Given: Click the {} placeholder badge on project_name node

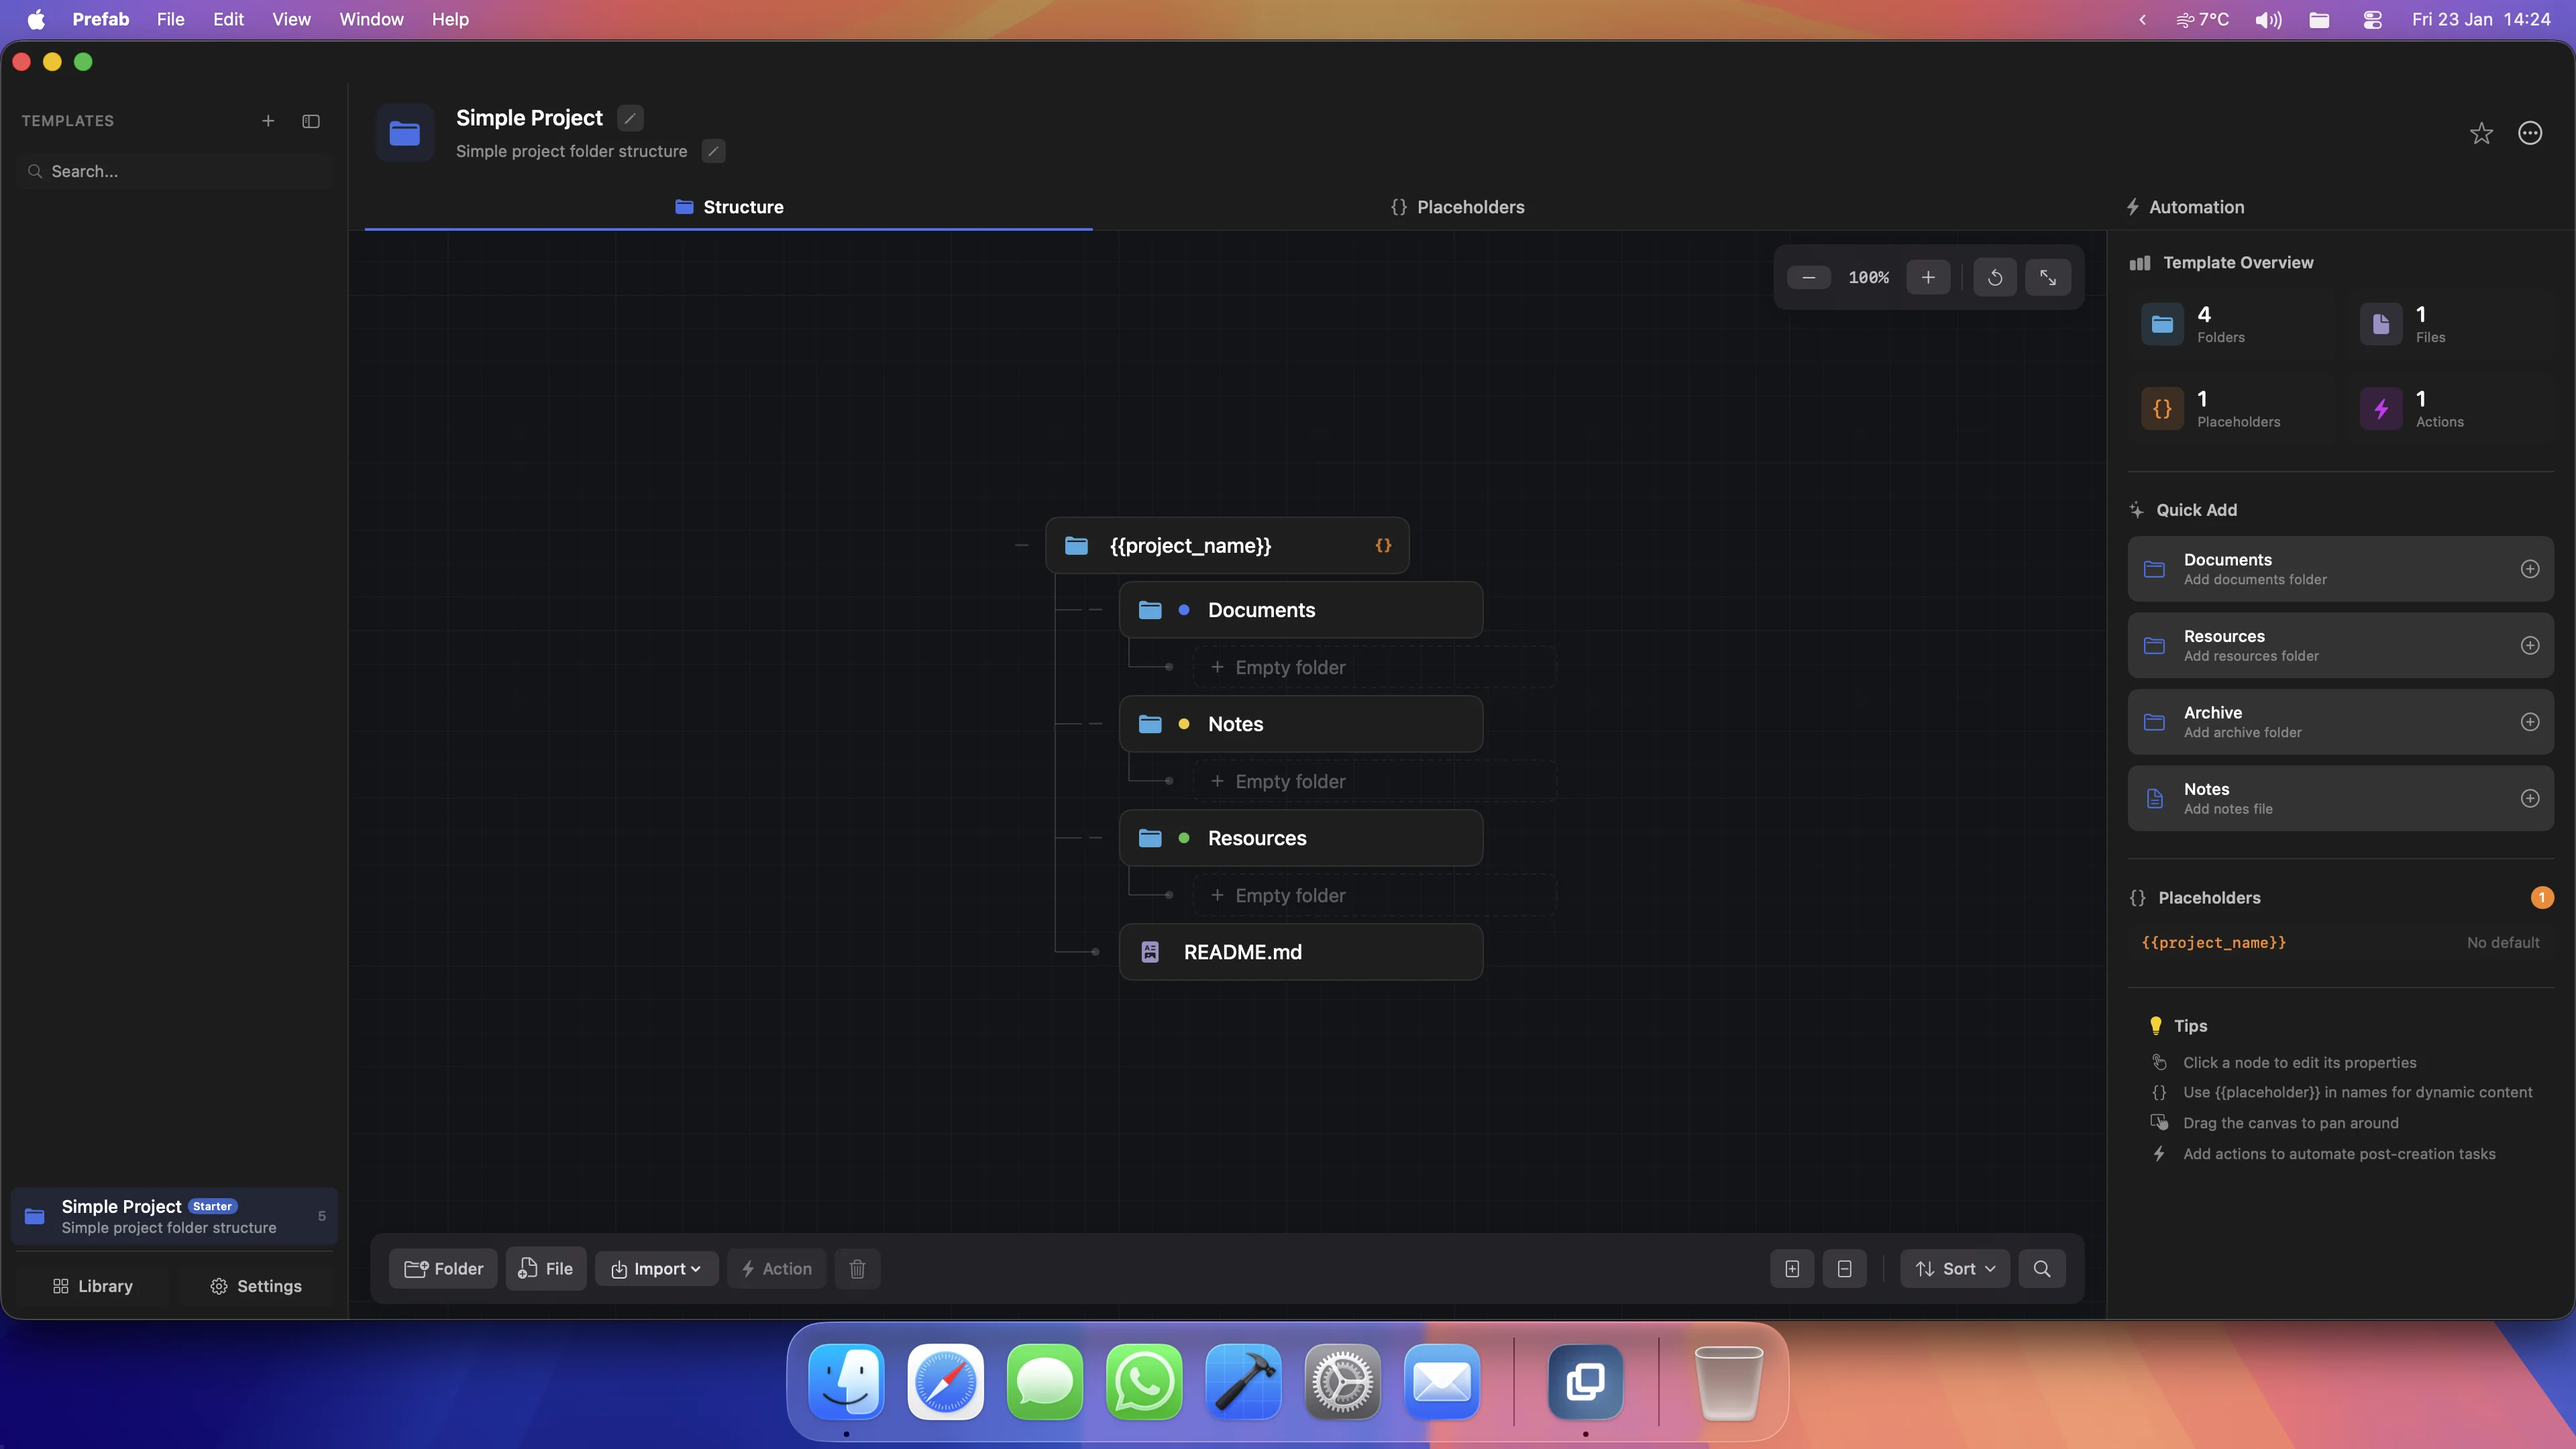Looking at the screenshot, I should pyautogui.click(x=1383, y=545).
